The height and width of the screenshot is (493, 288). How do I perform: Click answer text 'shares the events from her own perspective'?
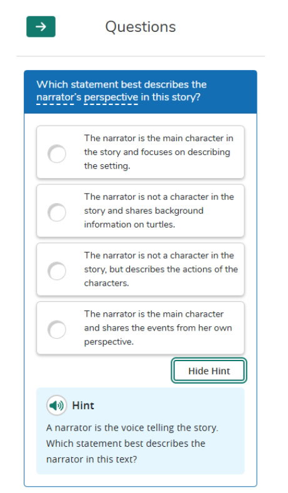click(158, 334)
